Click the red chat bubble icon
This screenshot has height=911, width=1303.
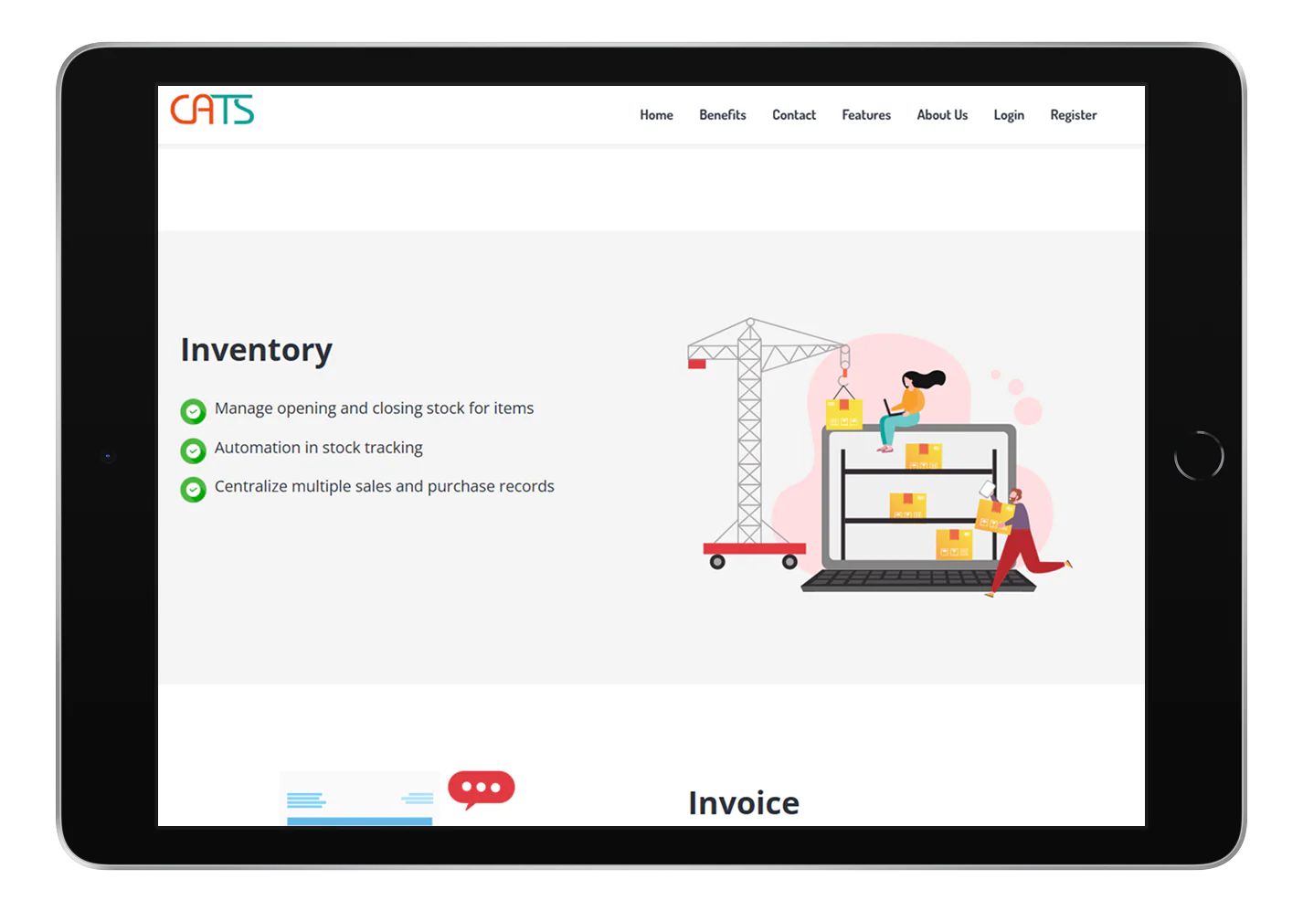tap(482, 789)
